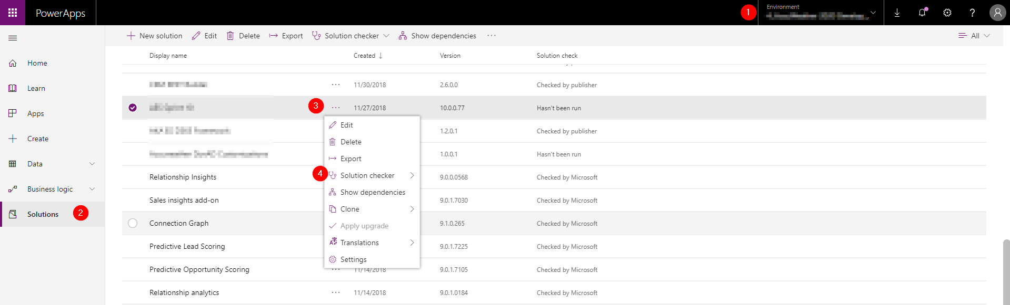Open the settings gear in header
This screenshot has width=1010, height=305.
[x=947, y=13]
